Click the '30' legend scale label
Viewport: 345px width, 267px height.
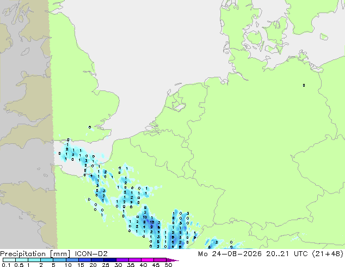click(118, 265)
